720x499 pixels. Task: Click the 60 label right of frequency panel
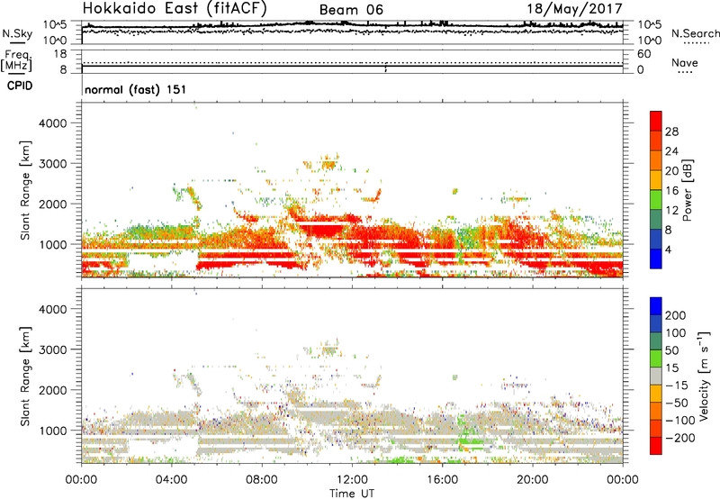point(644,54)
